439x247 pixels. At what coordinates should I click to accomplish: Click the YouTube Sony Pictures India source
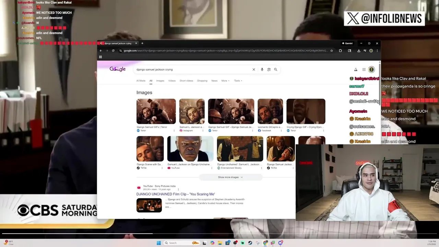159,186
